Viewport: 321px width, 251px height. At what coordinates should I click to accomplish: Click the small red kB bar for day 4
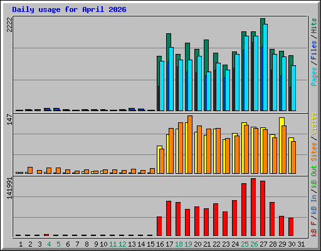pos(46,235)
